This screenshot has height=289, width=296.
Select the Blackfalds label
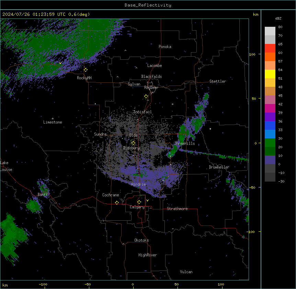point(151,77)
